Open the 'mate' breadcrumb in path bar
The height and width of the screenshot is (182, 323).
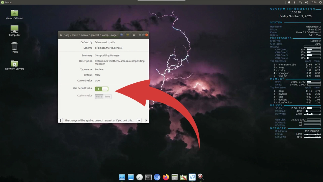point(75,35)
